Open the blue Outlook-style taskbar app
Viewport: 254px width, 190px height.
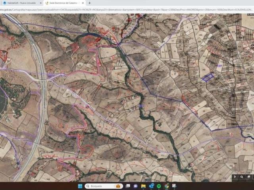click(151, 186)
